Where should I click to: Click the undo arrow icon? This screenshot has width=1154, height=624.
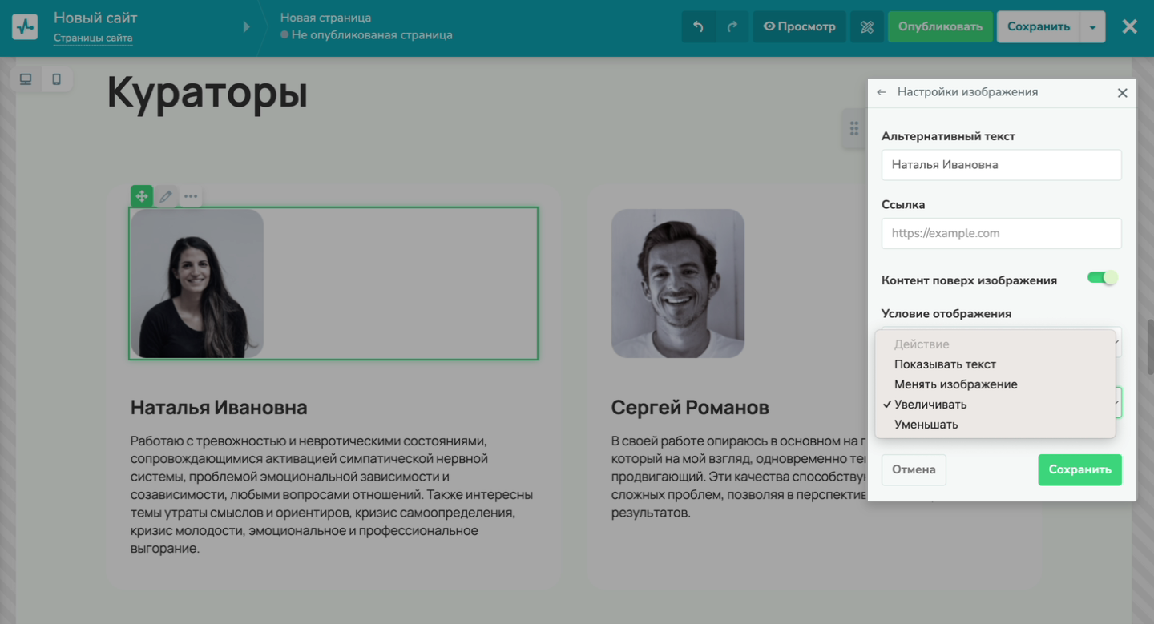tap(698, 26)
